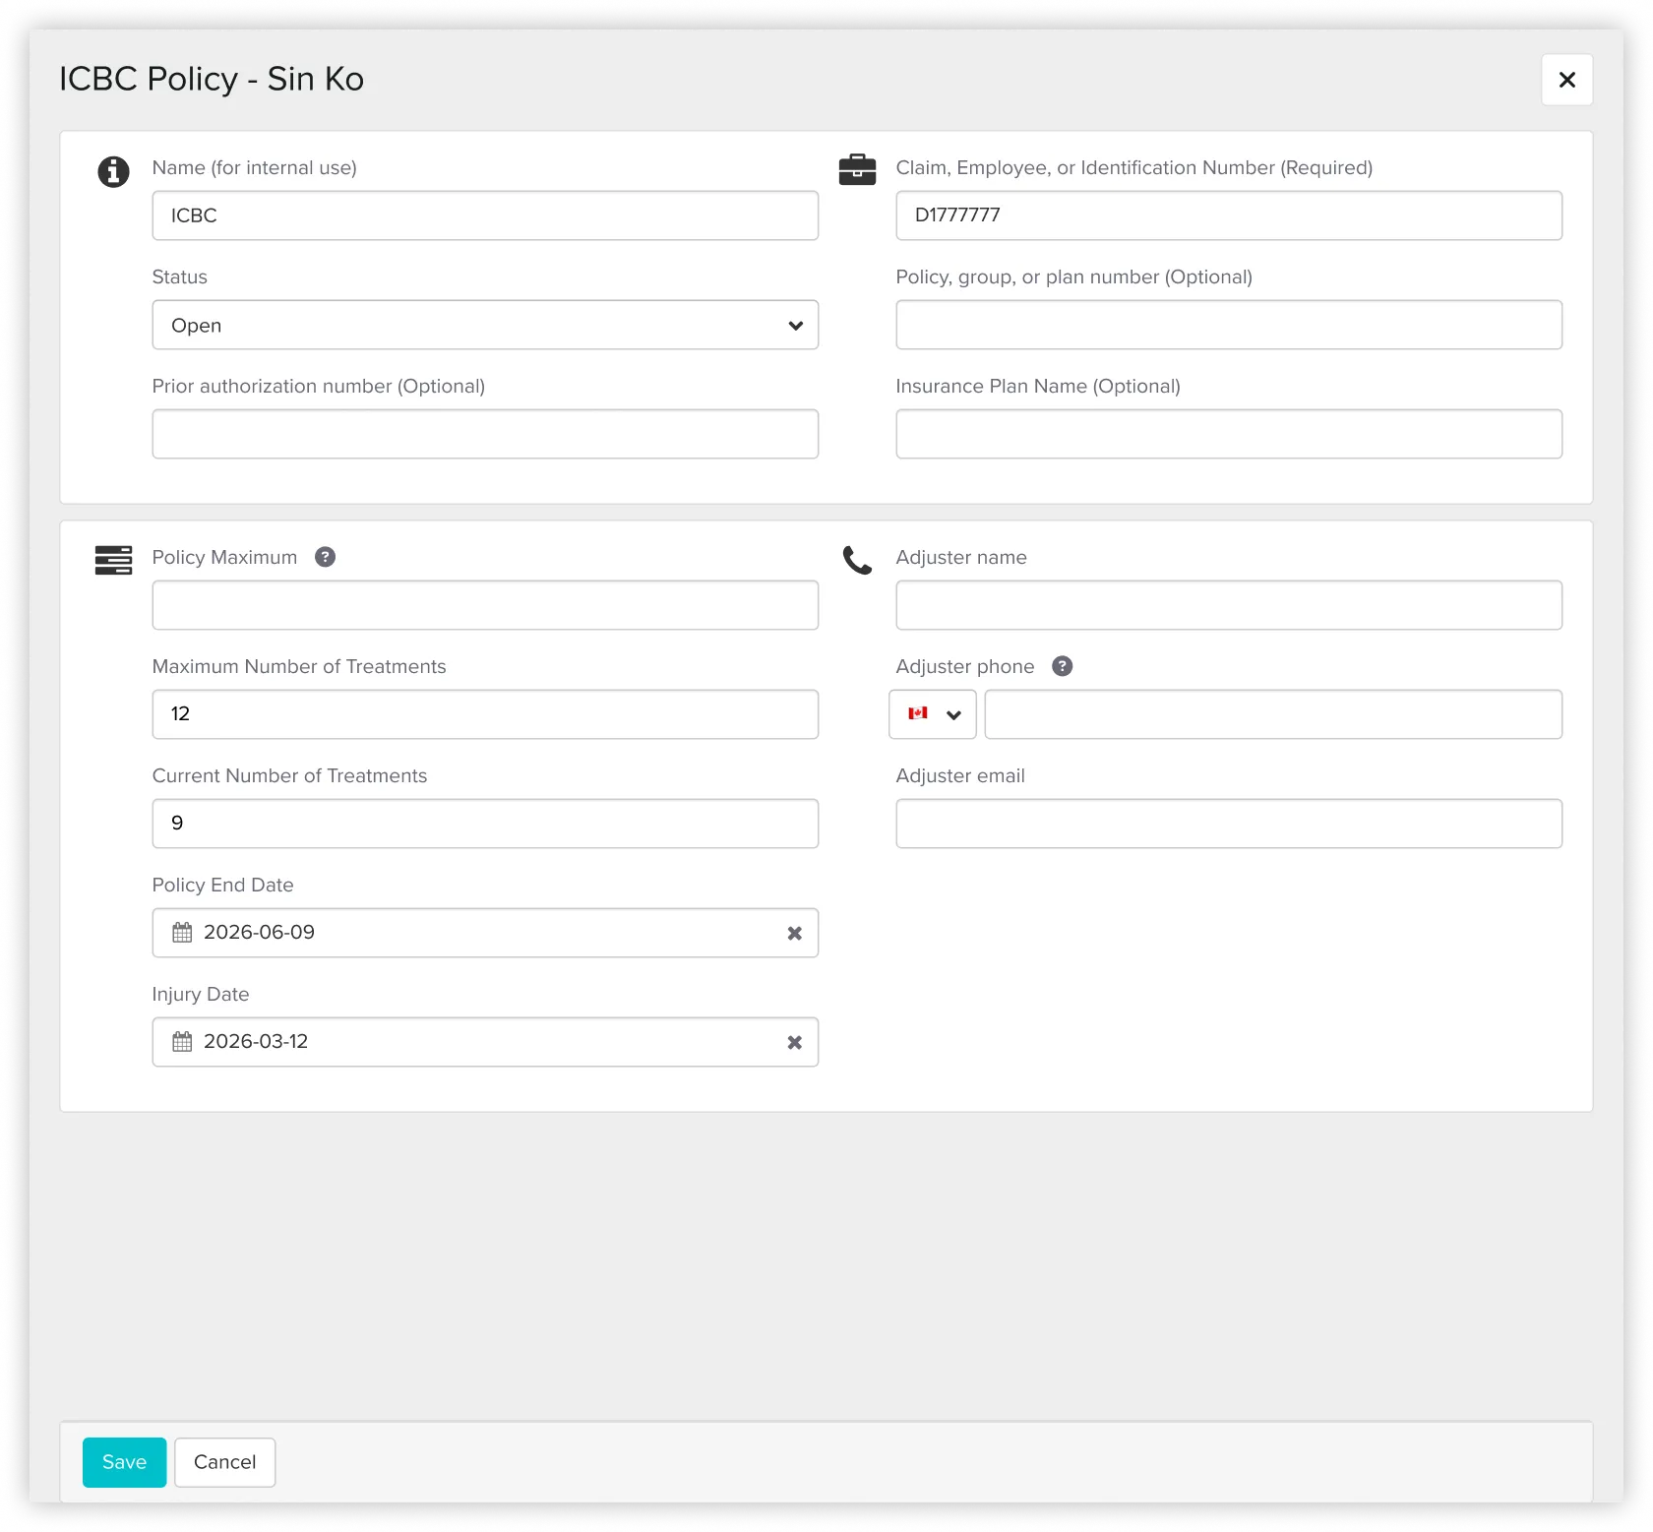
Task: Clear the Injury Date value
Action: point(794,1042)
